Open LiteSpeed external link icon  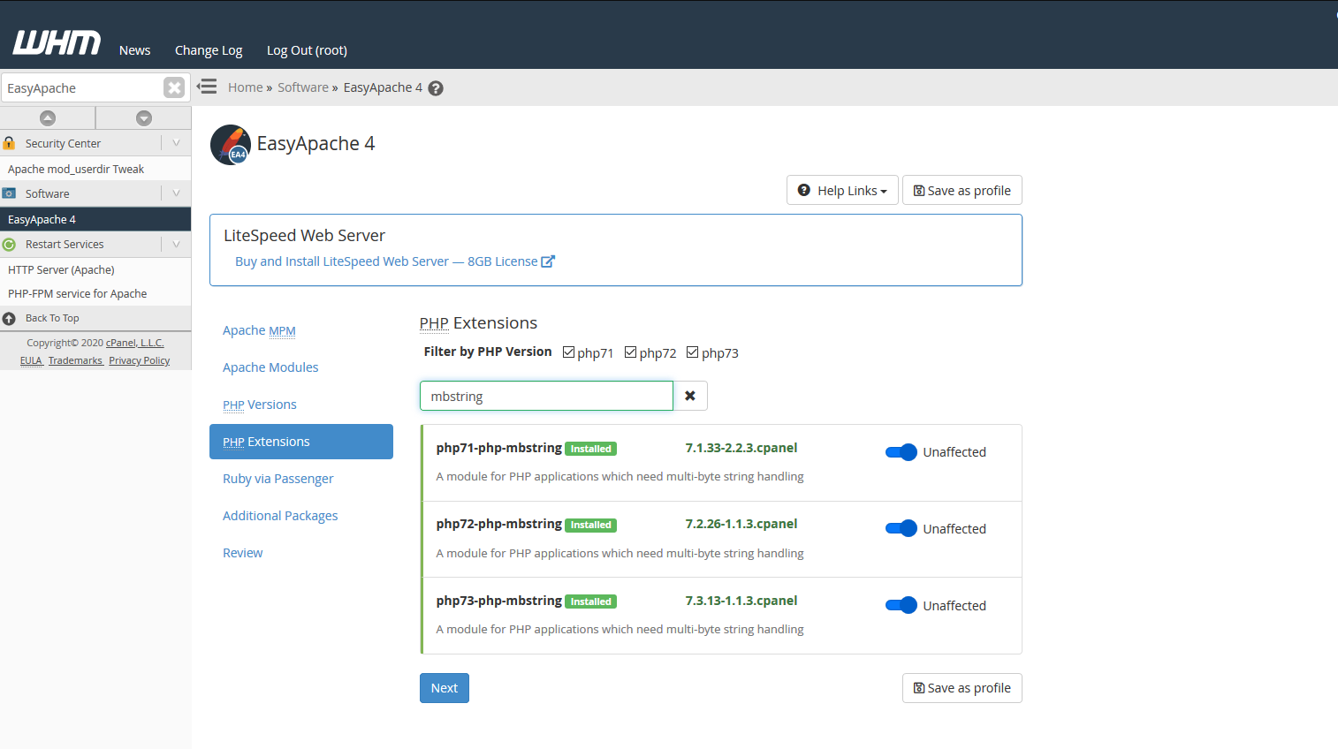(548, 261)
